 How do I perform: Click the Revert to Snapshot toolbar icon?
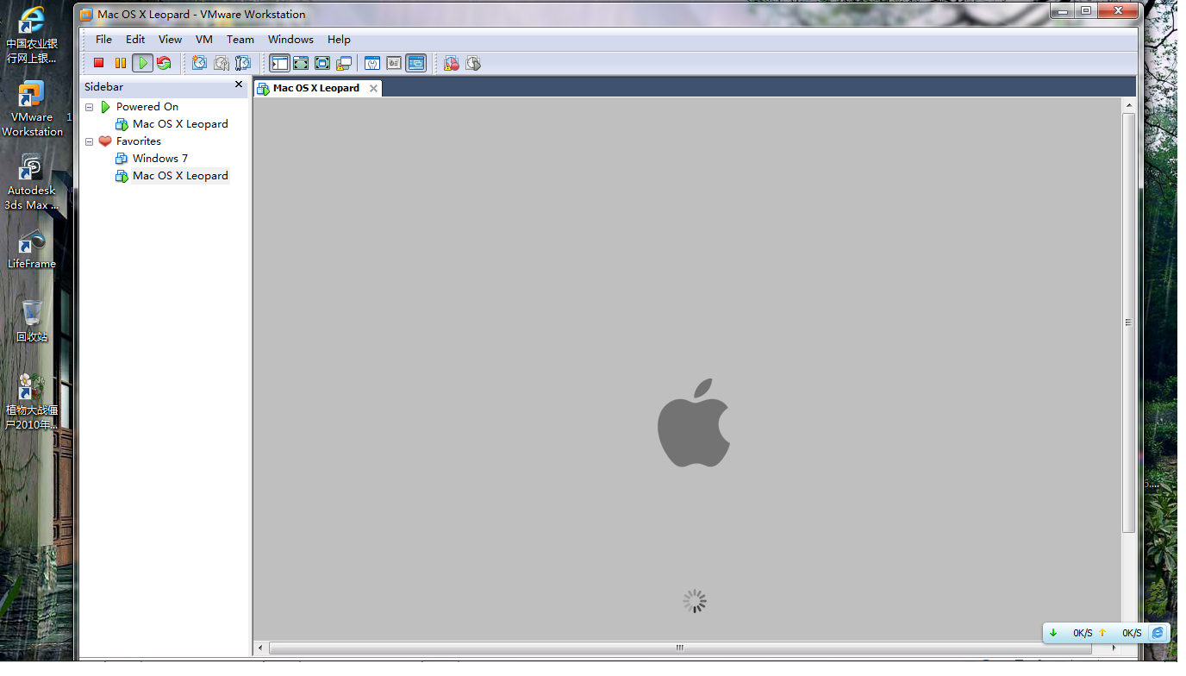[222, 63]
